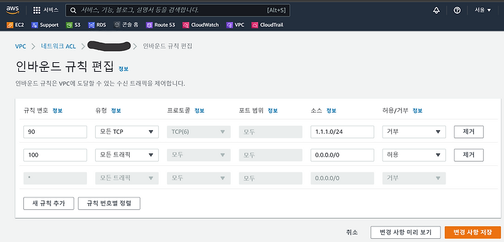Screen dimensions: 504x242
Task: Click 변경 사항 미리 보기 button
Action: pyautogui.click(x=406, y=233)
